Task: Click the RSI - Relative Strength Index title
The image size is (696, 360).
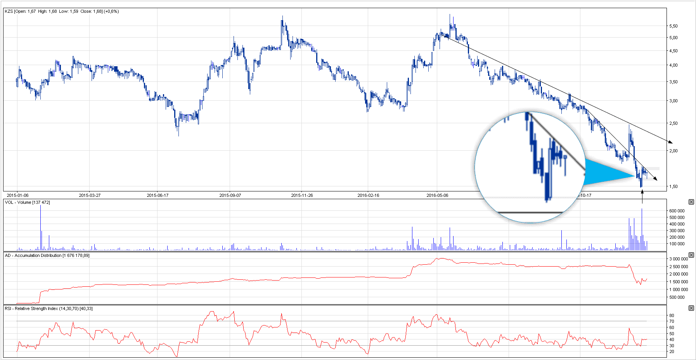Action: (x=48, y=308)
